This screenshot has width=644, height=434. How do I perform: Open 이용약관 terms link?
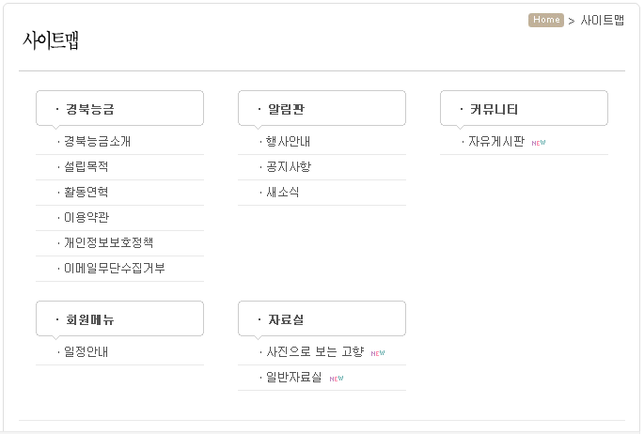[86, 218]
